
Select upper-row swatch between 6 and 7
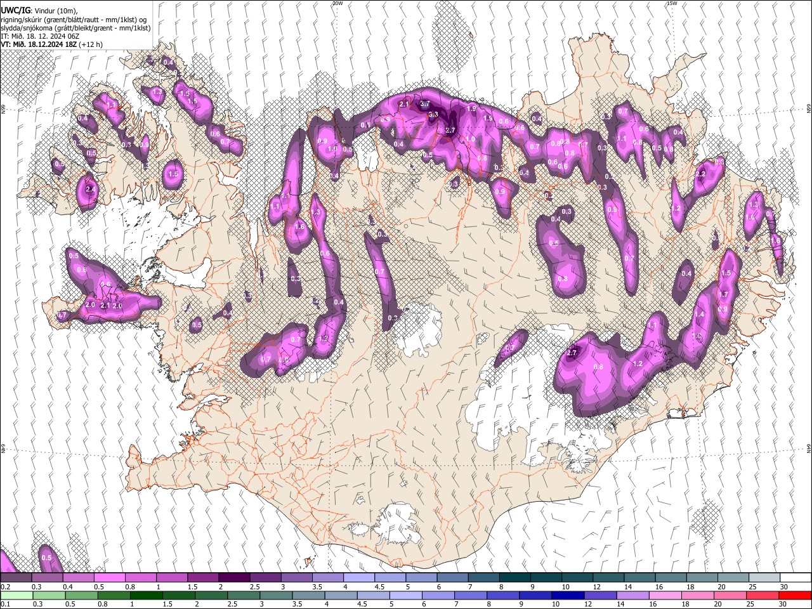(452, 577)
